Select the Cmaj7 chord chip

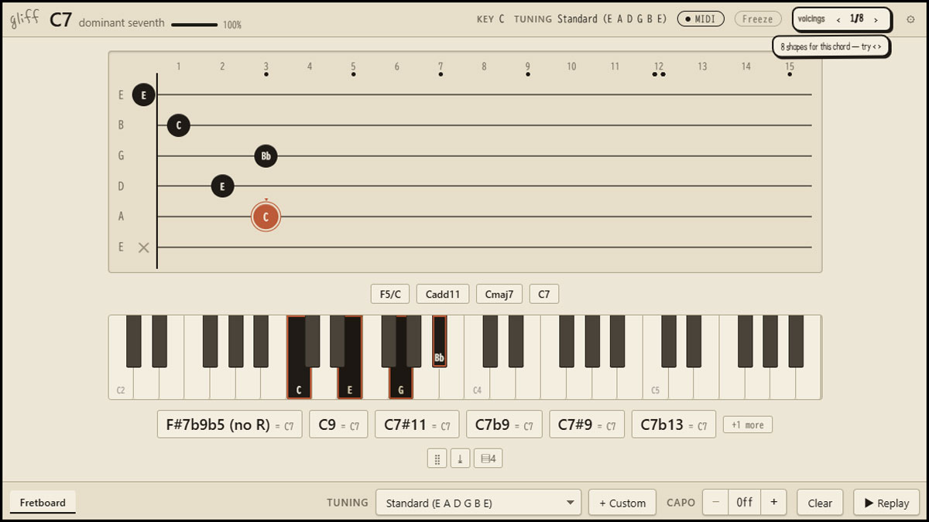(499, 294)
